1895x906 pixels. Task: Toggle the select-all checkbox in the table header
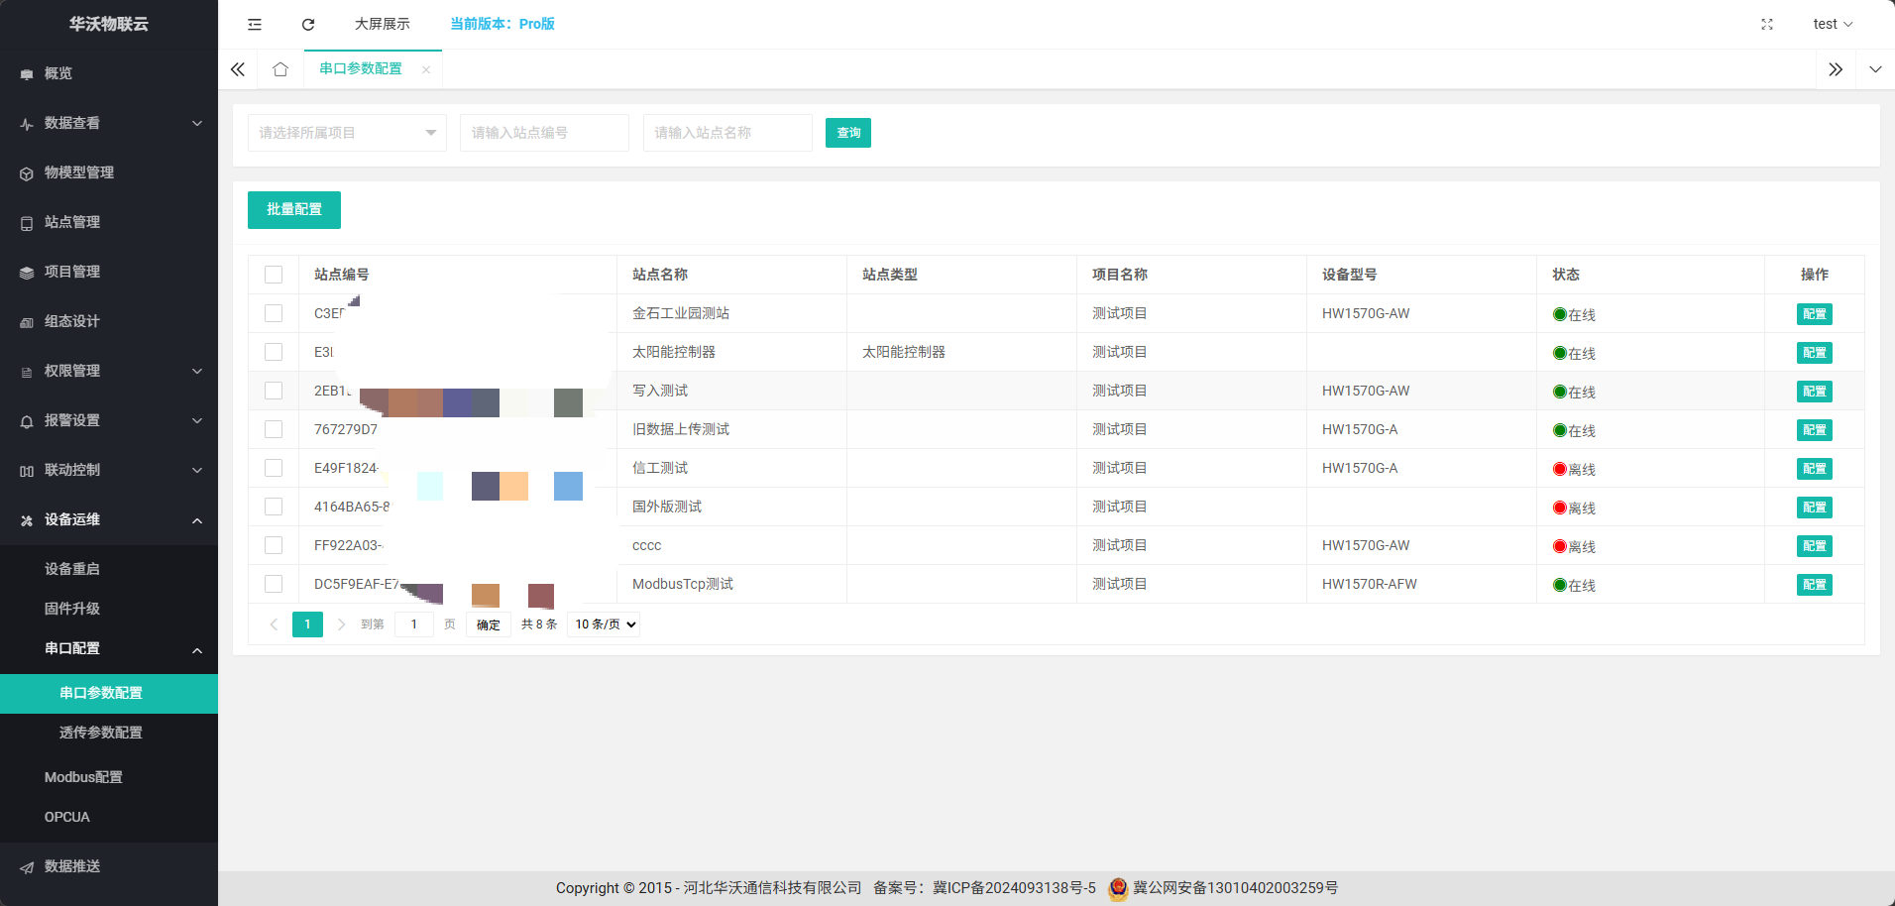click(274, 275)
